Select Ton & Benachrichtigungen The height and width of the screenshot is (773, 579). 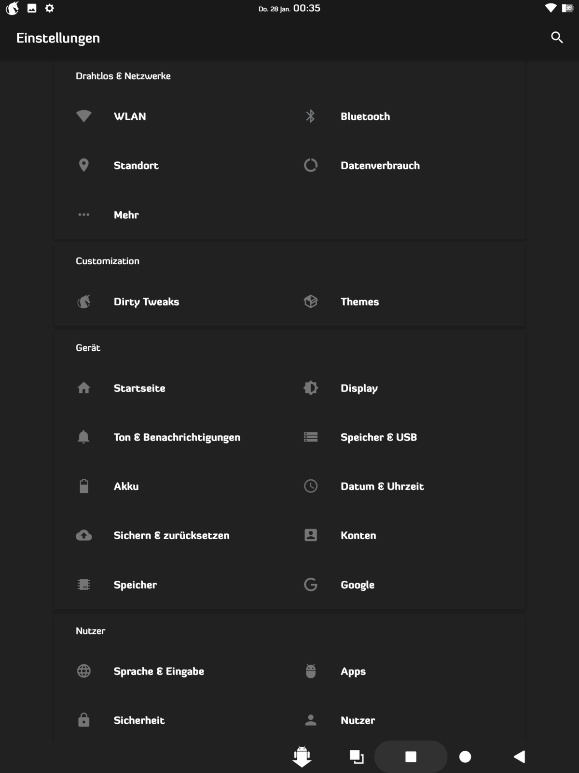(177, 437)
